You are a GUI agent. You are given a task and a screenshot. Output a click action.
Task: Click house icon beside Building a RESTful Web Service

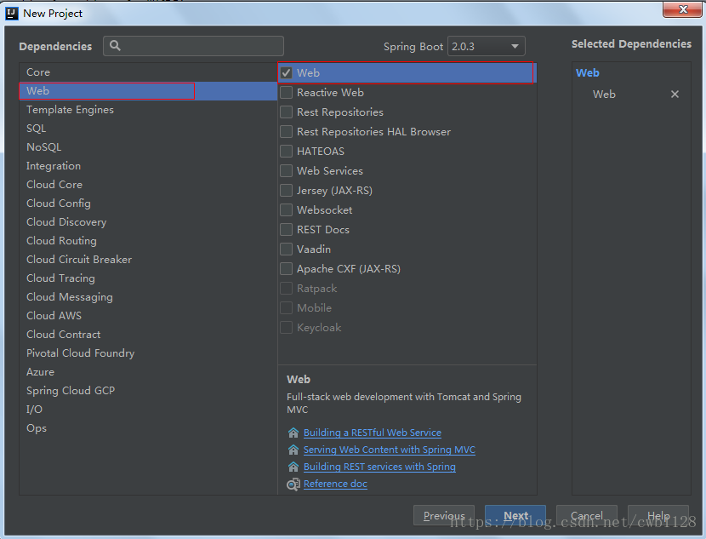coord(293,433)
